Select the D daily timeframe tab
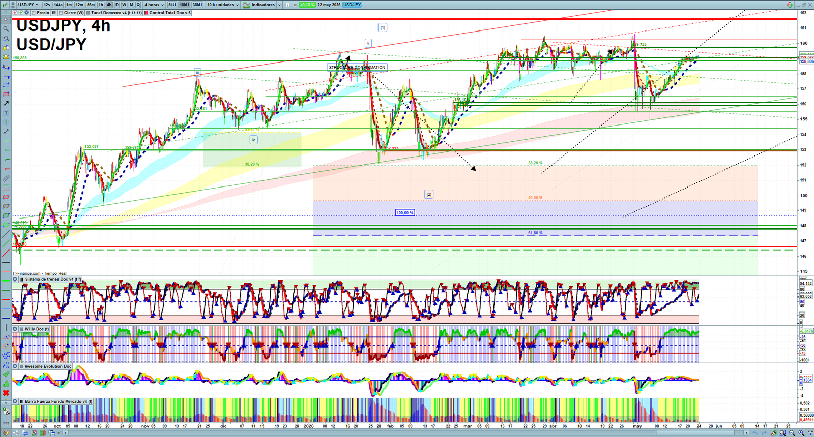The image size is (814, 437). (x=117, y=5)
